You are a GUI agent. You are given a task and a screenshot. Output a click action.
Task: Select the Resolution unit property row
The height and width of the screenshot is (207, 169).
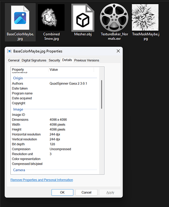coord(55,154)
